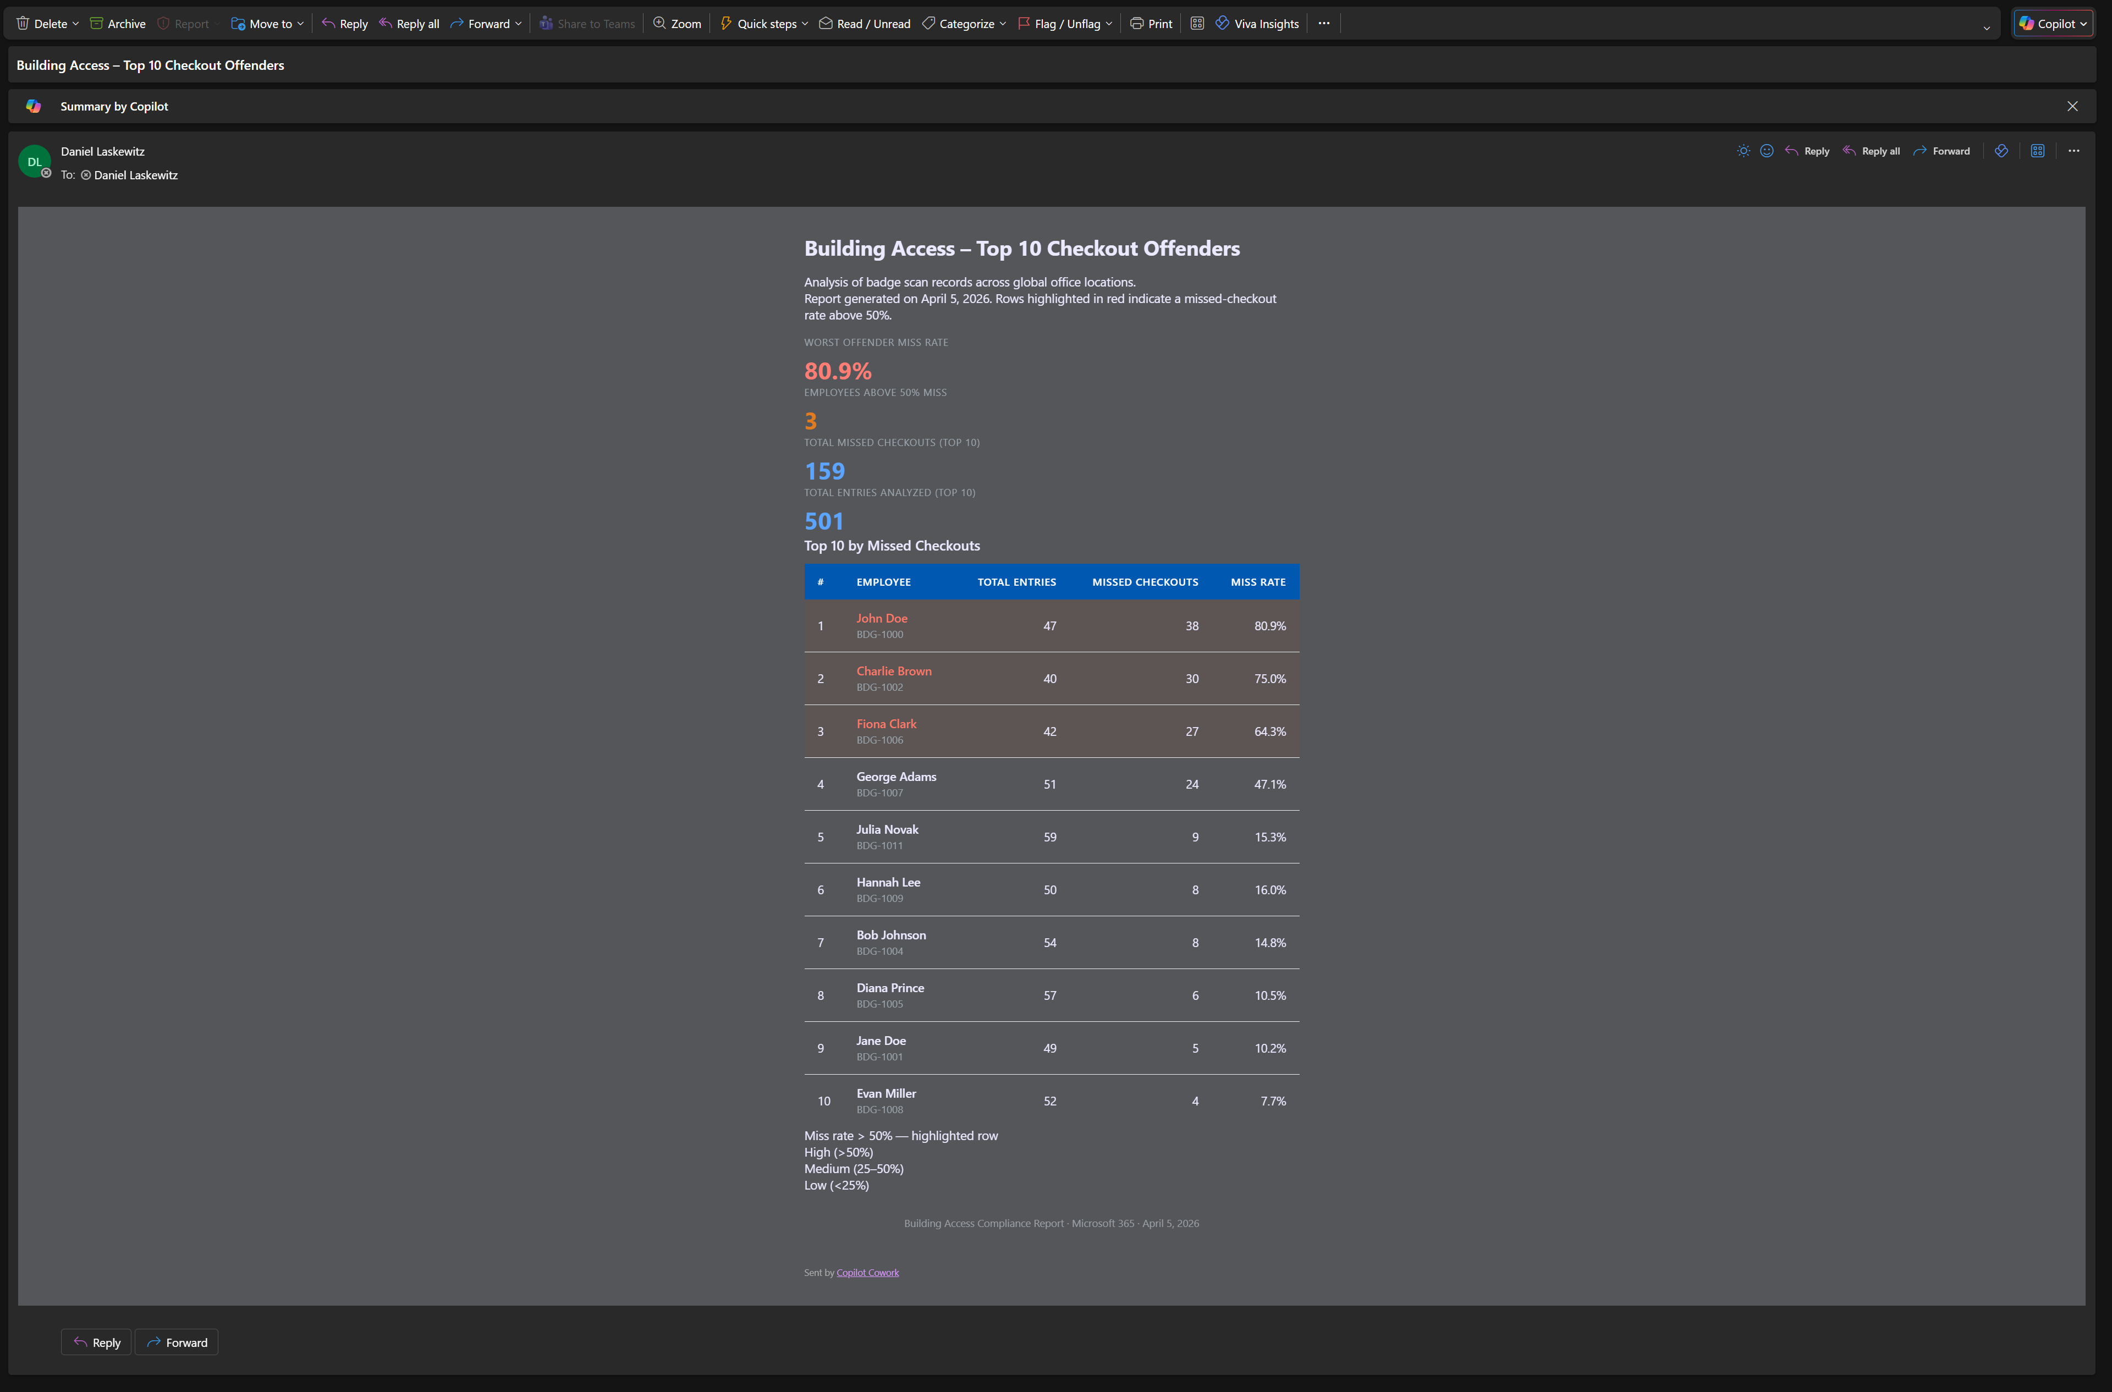This screenshot has width=2112, height=1392.
Task: Print the email
Action: (1151, 23)
